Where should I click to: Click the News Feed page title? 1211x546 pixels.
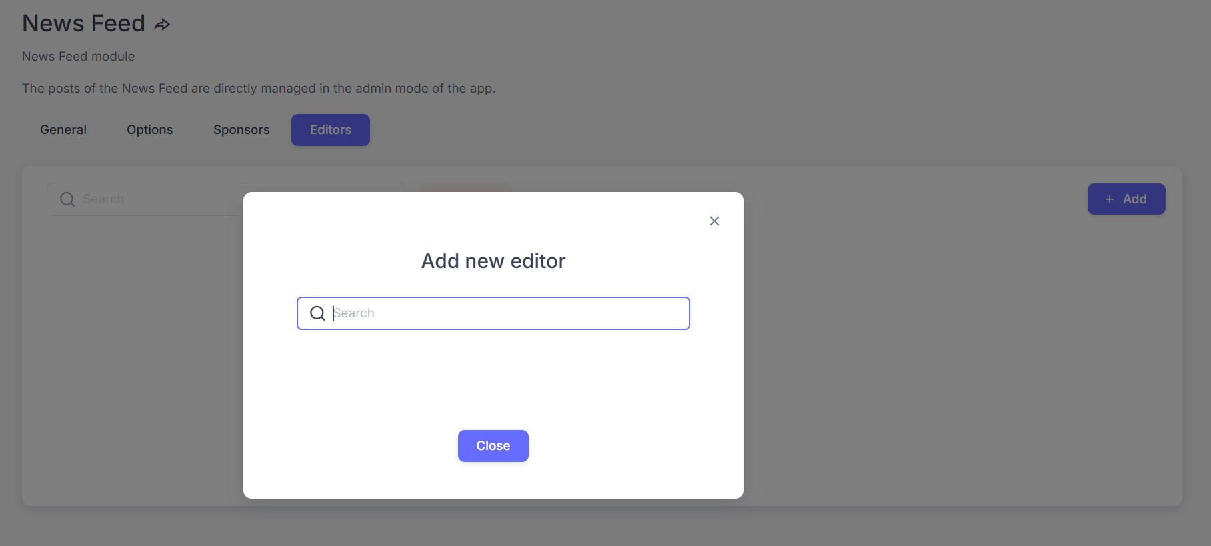click(x=83, y=23)
